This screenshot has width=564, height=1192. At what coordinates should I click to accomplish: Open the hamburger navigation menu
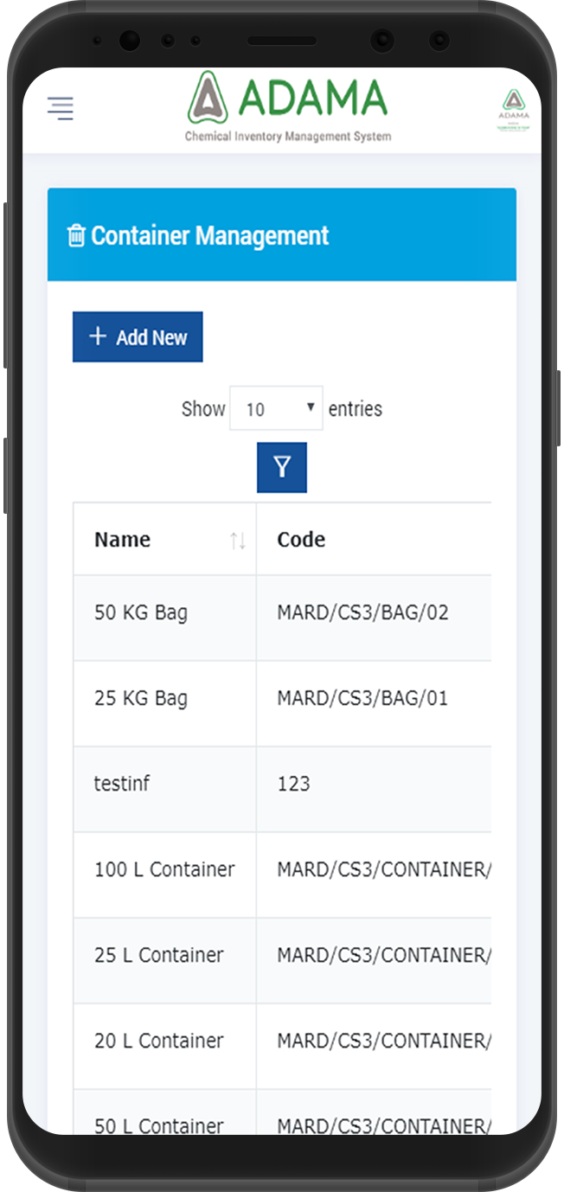coord(61,108)
